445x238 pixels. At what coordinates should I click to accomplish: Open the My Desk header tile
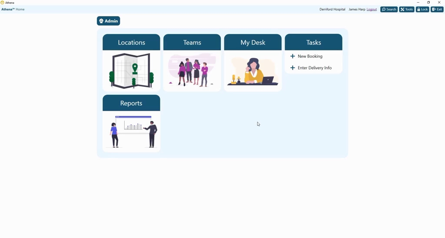[253, 42]
